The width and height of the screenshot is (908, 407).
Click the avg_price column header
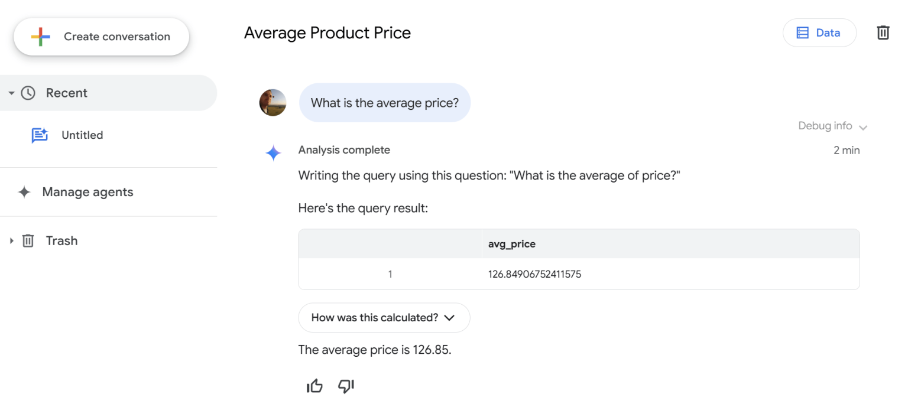[x=512, y=244]
